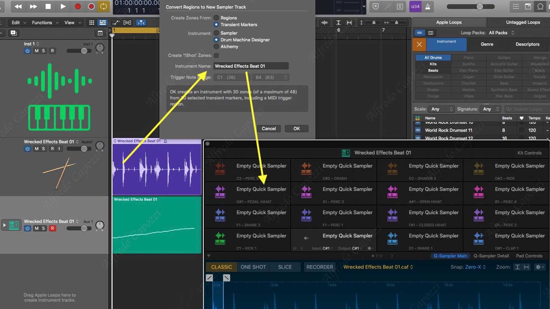Switch to ONE SHOT sampler mode

(253, 267)
